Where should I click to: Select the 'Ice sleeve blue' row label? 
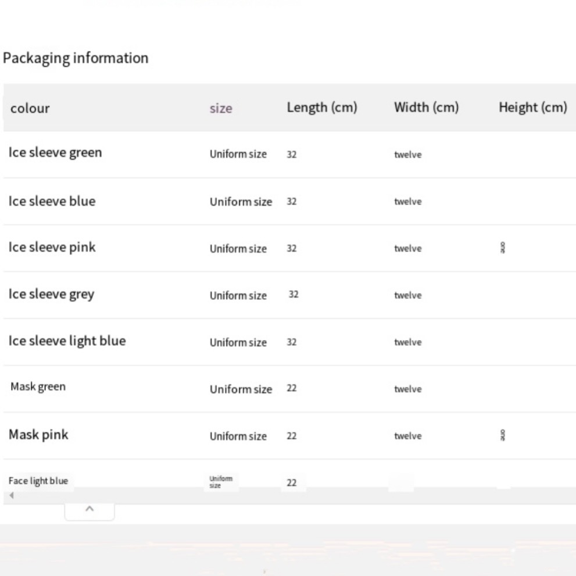(52, 201)
